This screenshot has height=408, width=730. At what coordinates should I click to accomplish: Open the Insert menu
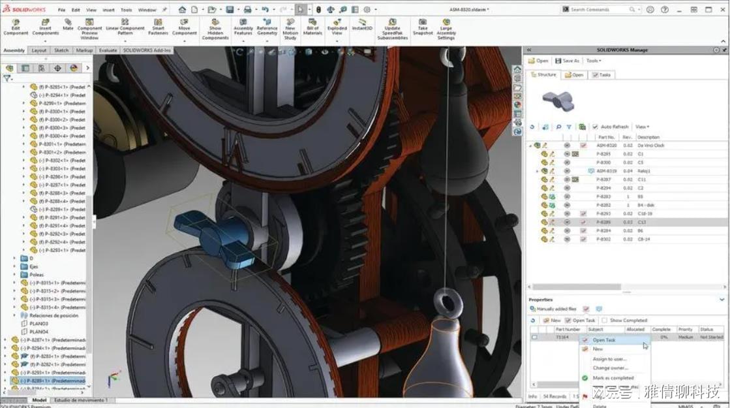[x=108, y=9]
